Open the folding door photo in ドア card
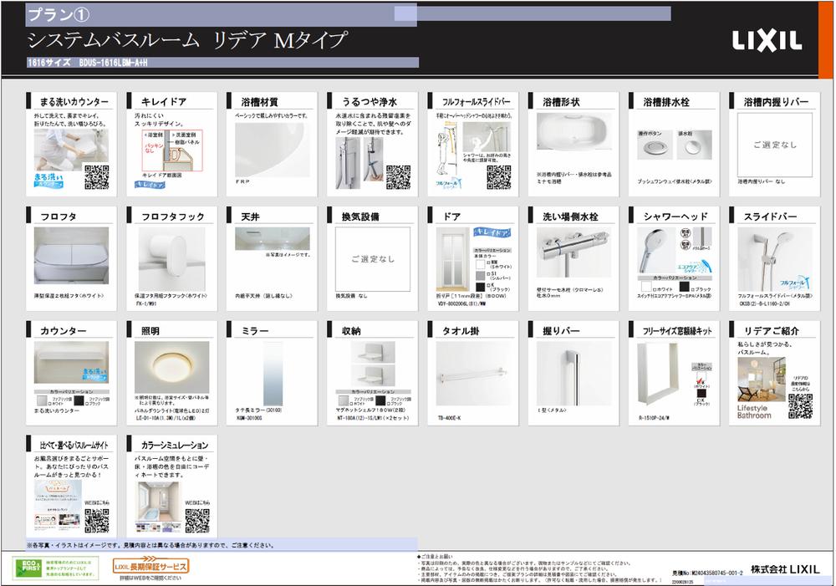This screenshot has height=586, width=836. coord(452,259)
